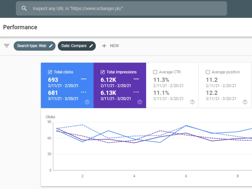The height and width of the screenshot is (189, 252).
Task: Click x-axis label 8 on chart
Action: coord(238,176)
